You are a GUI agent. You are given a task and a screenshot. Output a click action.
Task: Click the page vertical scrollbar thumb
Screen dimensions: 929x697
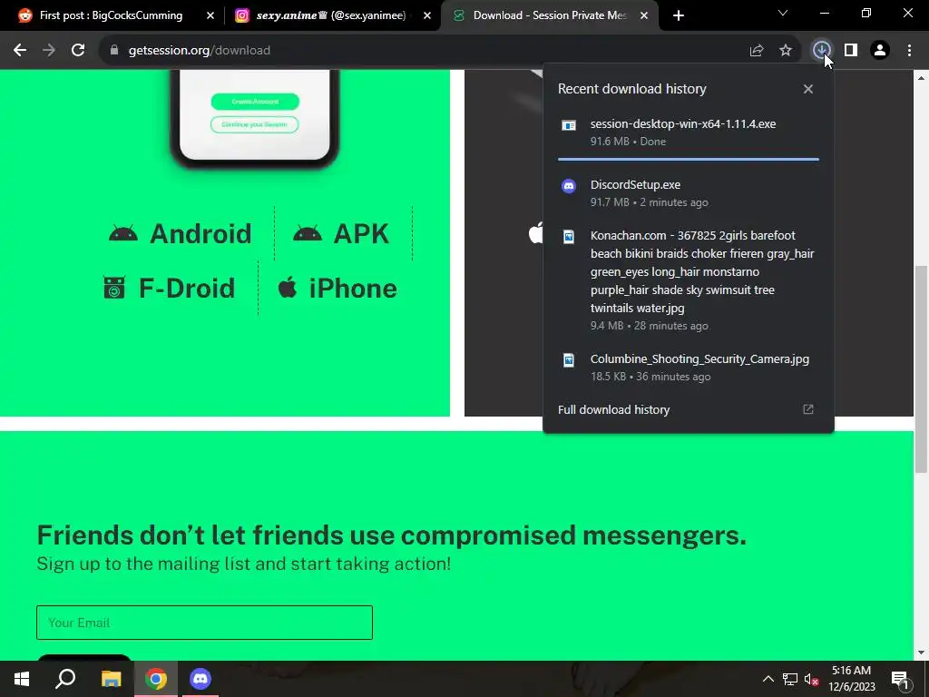tap(922, 368)
